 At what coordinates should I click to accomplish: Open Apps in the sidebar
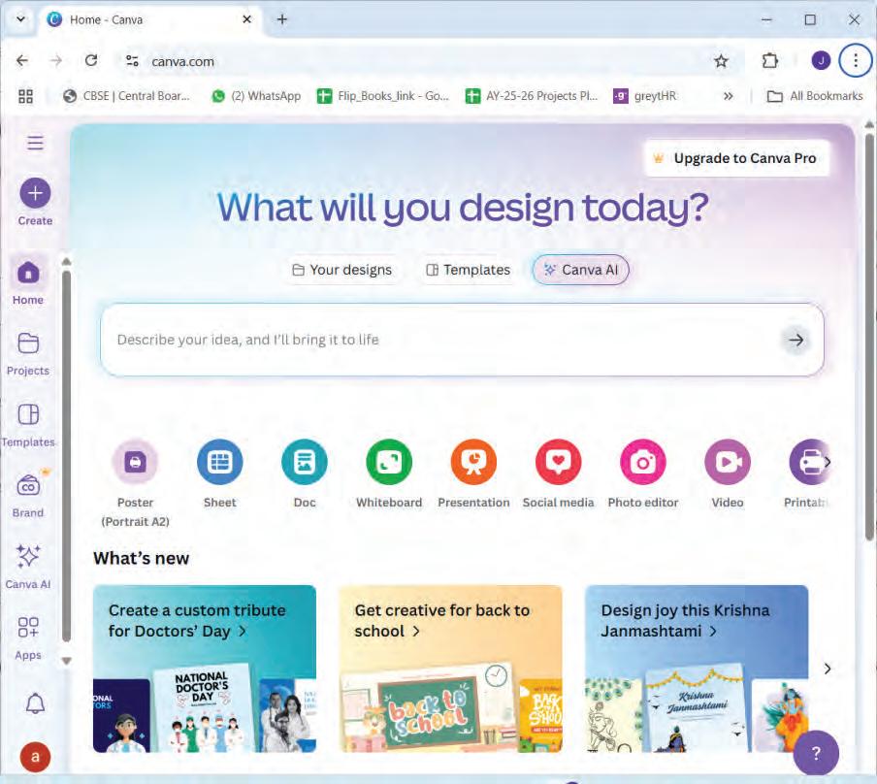(28, 637)
